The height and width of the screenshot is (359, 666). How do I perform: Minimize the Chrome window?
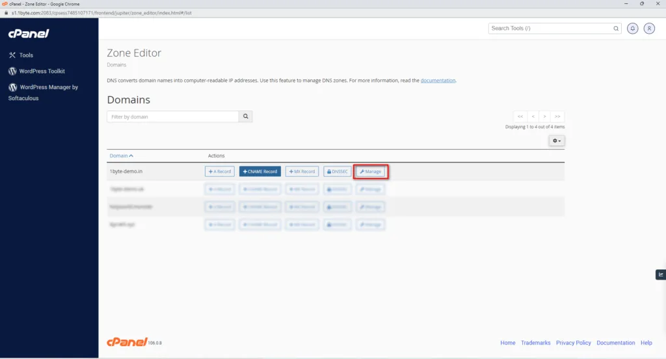626,4
